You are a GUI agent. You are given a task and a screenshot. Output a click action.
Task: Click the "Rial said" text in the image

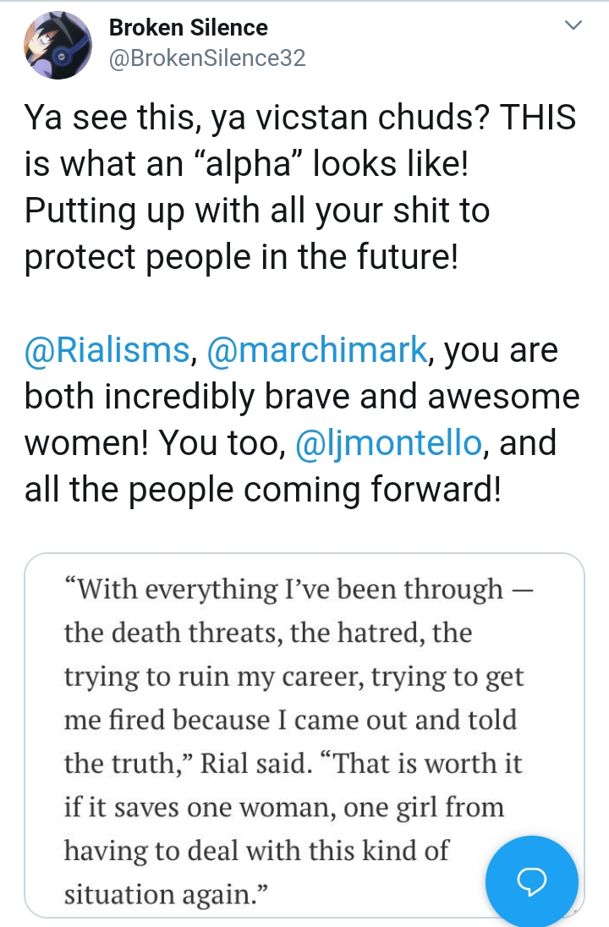[x=256, y=763]
